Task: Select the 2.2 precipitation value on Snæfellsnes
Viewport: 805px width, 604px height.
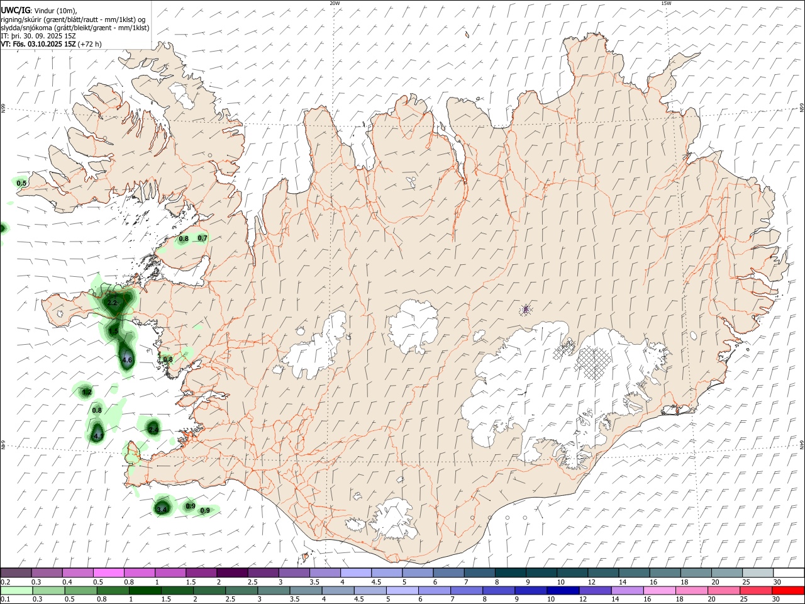Action: [113, 303]
